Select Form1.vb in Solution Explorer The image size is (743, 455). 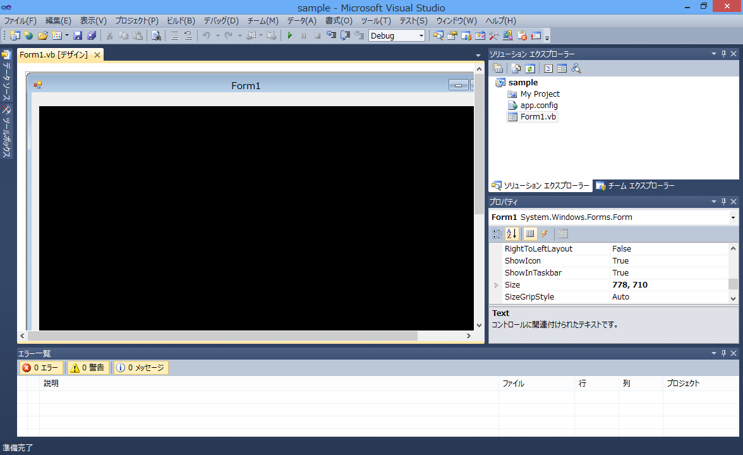[x=538, y=117]
